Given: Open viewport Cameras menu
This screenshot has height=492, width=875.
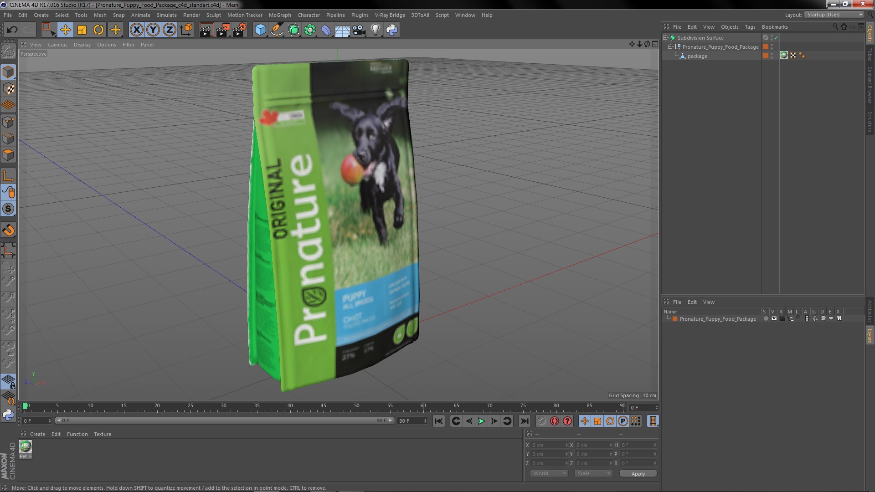Looking at the screenshot, I should pos(57,45).
